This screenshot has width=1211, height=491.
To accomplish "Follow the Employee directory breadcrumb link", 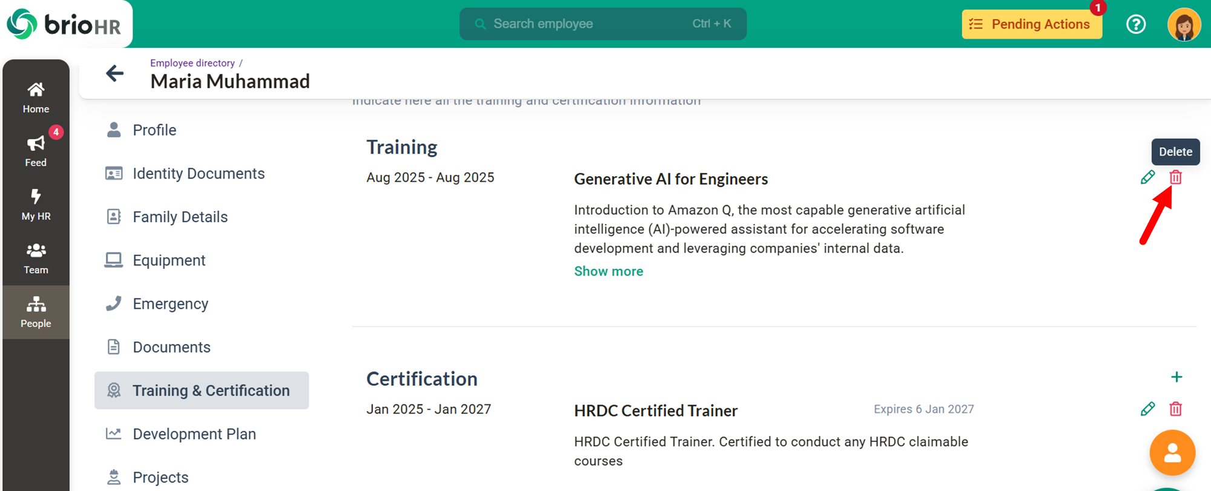I will [x=192, y=63].
